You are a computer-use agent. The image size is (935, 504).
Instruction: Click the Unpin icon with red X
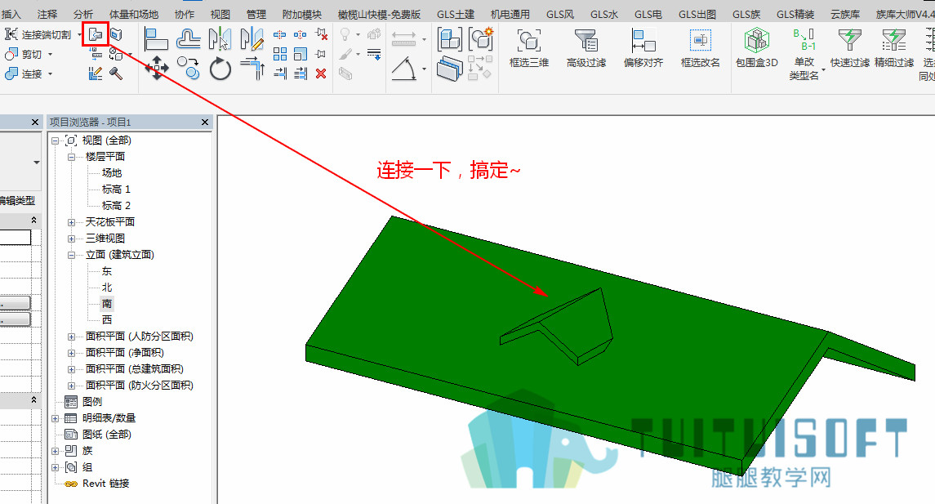point(322,34)
